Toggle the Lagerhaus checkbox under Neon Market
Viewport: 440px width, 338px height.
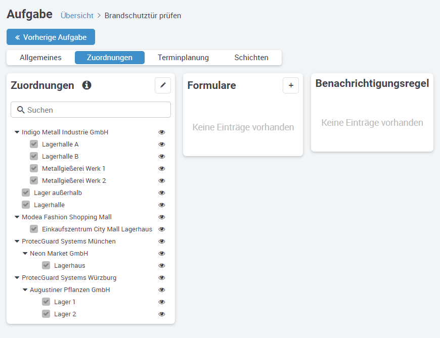pos(46,266)
